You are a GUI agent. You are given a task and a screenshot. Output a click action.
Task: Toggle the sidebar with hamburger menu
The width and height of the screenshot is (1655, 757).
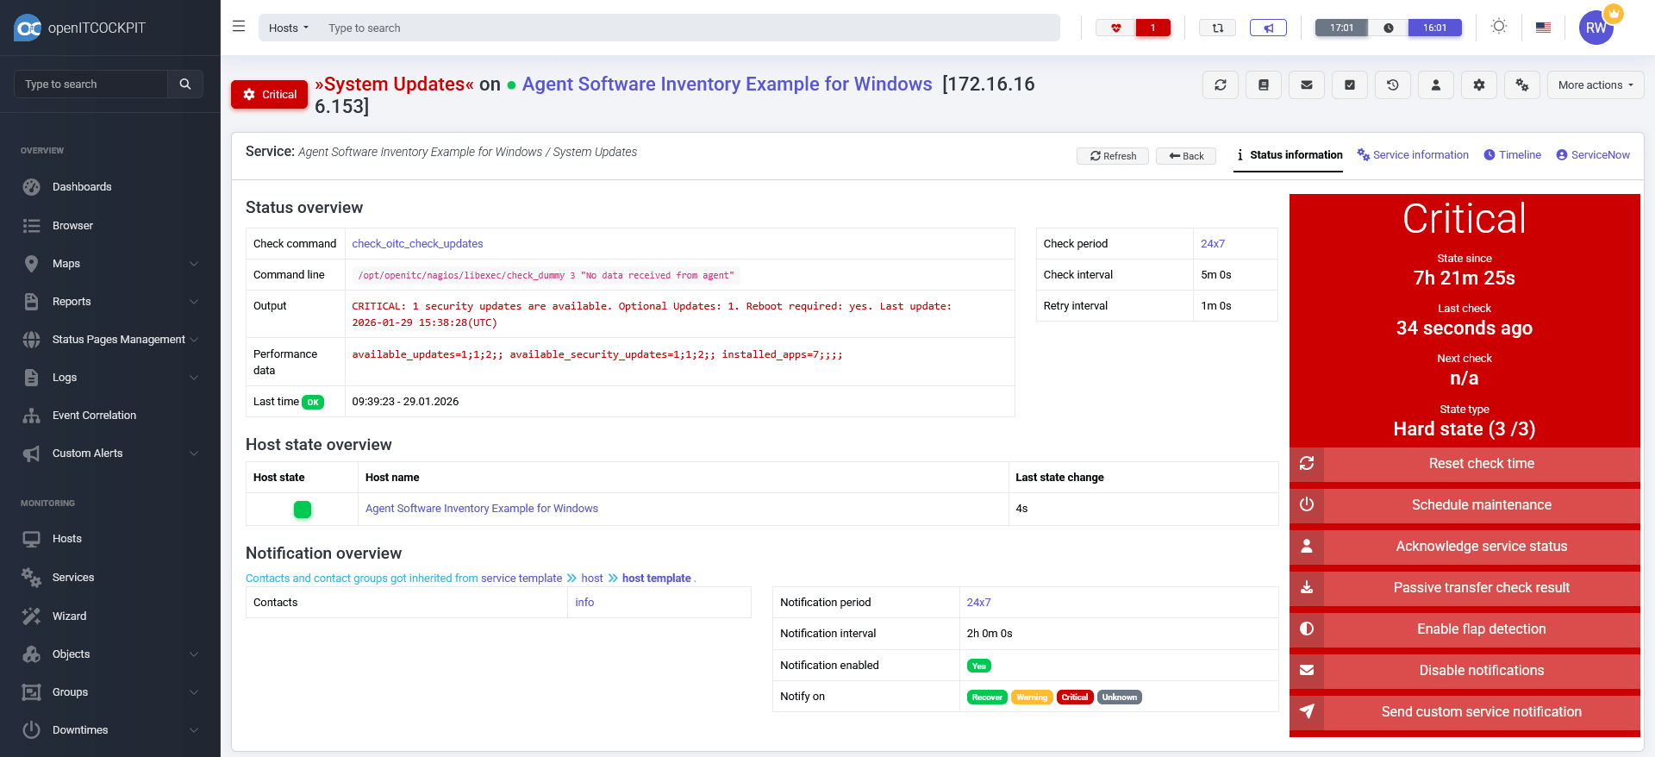pos(239,27)
